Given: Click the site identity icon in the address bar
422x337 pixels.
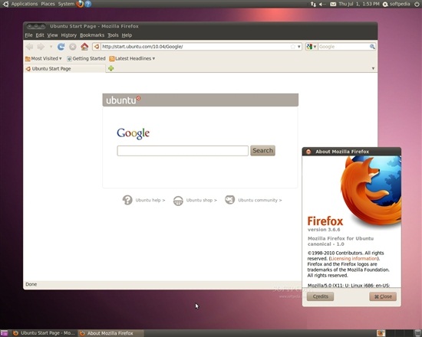Looking at the screenshot, I should pos(97,47).
